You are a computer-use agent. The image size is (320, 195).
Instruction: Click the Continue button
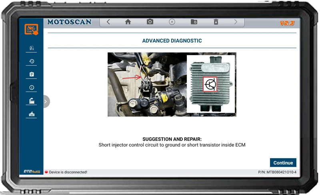[x=283, y=163]
